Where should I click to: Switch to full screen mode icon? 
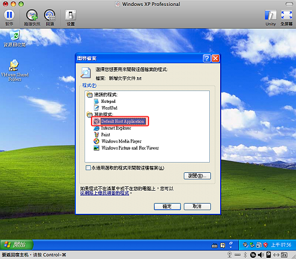click(286, 15)
